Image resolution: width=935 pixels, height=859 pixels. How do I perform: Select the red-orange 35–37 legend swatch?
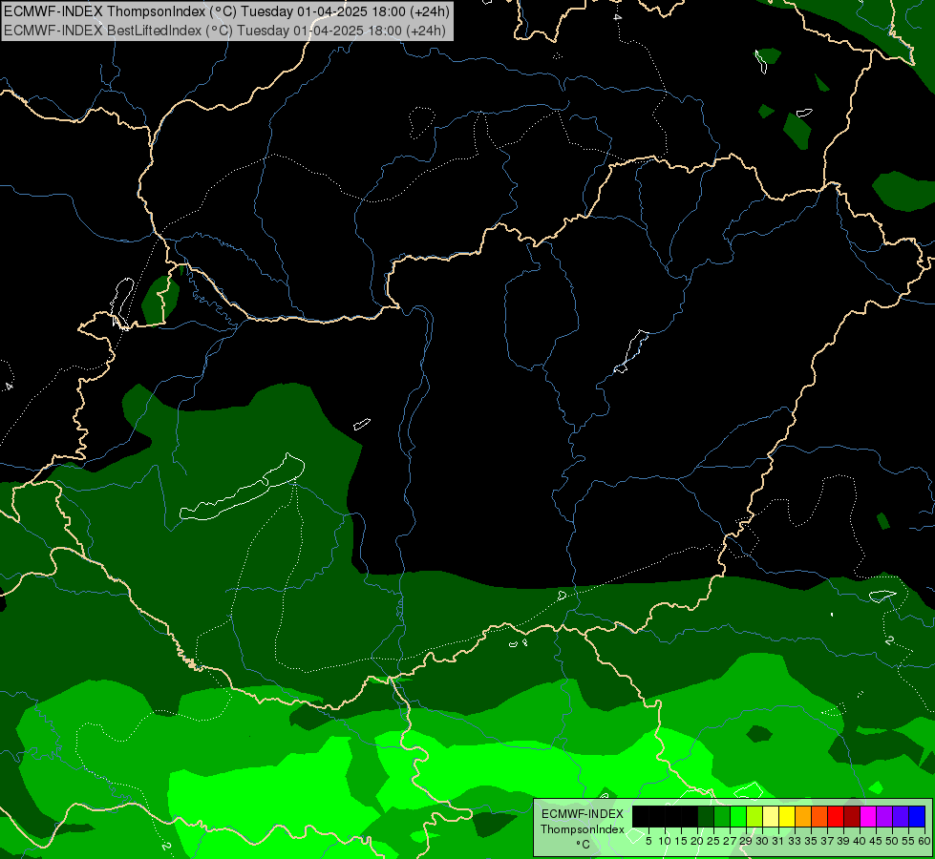point(819,816)
